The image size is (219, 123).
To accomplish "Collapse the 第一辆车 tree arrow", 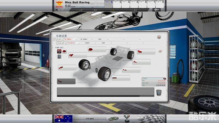I will [56, 48].
